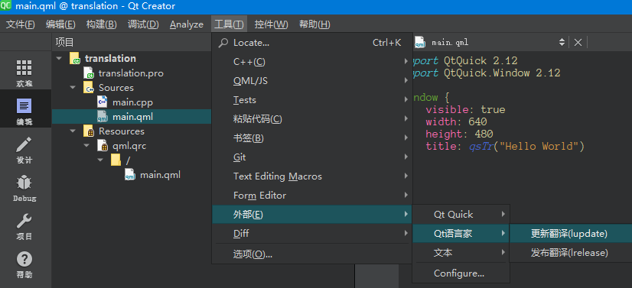Click the qml icon in the editor tab bar

[420, 42]
